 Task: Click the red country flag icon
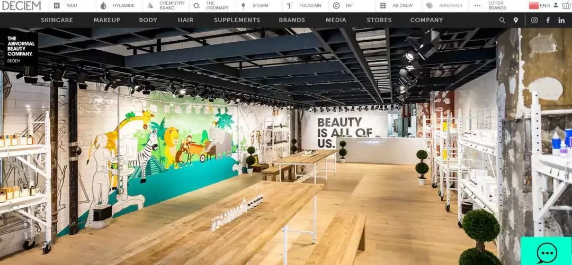coord(534,5)
